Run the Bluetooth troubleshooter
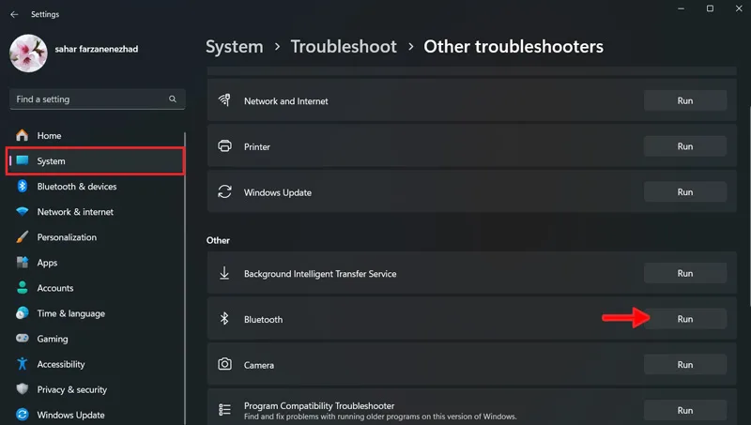The image size is (751, 425). click(685, 319)
